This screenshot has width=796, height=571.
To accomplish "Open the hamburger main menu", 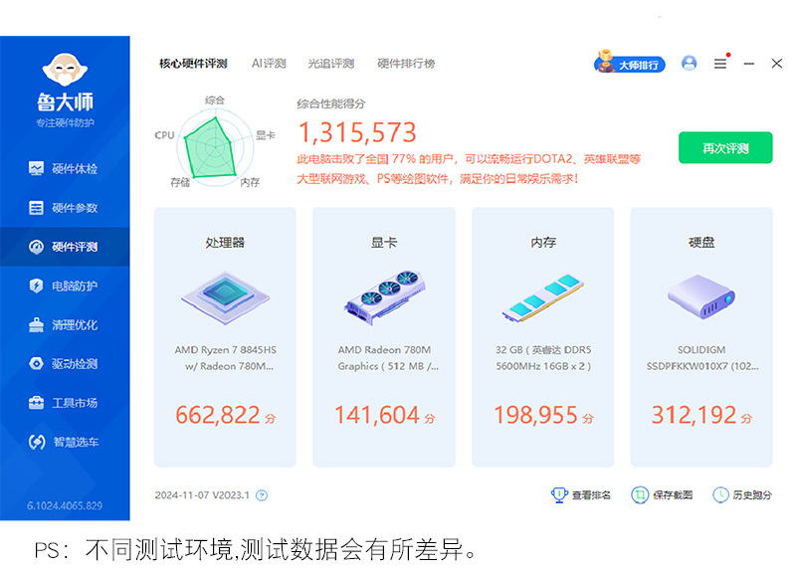I will [719, 64].
